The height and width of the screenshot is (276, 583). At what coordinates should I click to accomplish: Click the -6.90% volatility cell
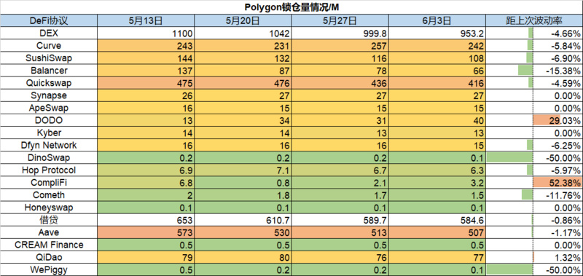tap(535, 58)
